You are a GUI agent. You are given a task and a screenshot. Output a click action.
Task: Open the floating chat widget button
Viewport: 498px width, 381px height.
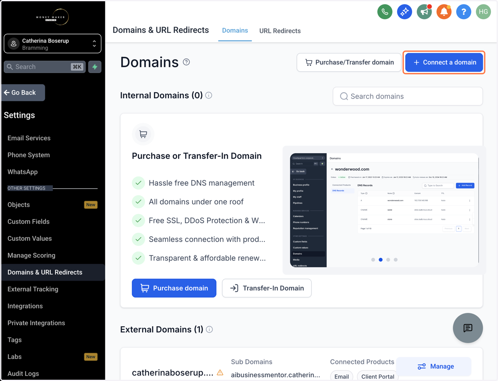pos(468,328)
